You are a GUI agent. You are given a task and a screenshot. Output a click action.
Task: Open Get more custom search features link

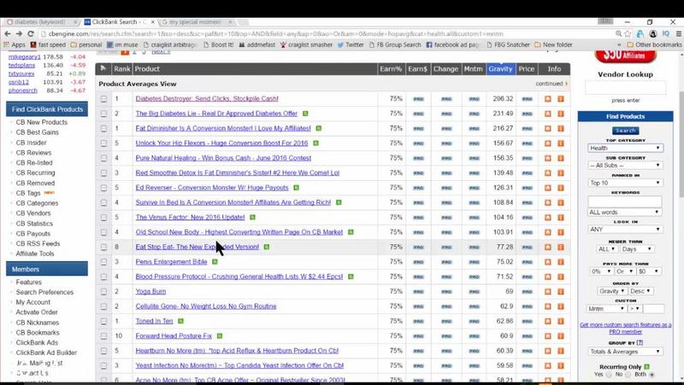625,329
